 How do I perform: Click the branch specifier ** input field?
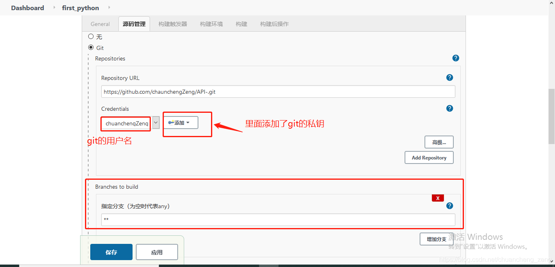coord(278,220)
